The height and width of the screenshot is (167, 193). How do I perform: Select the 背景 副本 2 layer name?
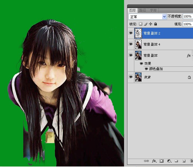(x=152, y=33)
